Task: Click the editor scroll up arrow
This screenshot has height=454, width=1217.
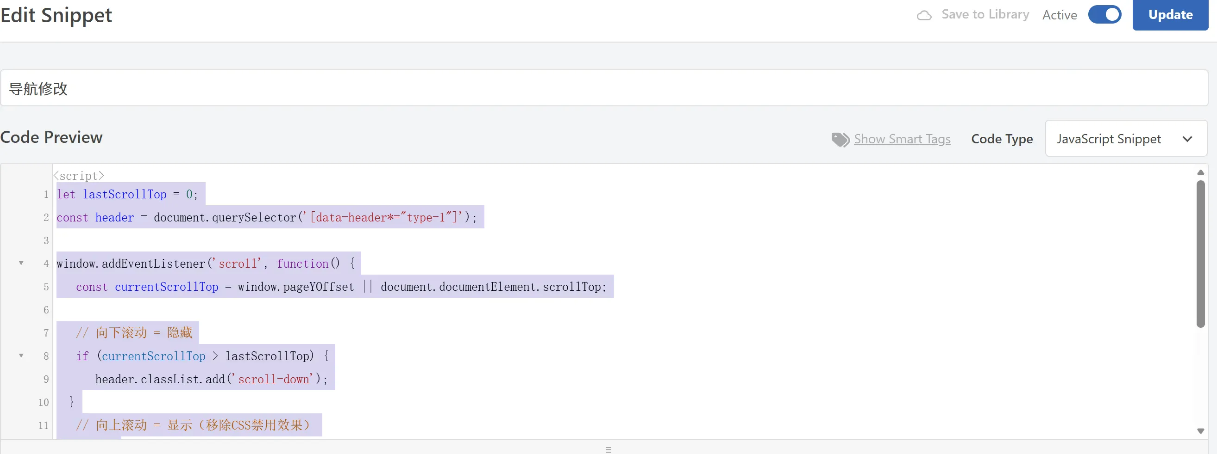Action: click(x=1200, y=172)
